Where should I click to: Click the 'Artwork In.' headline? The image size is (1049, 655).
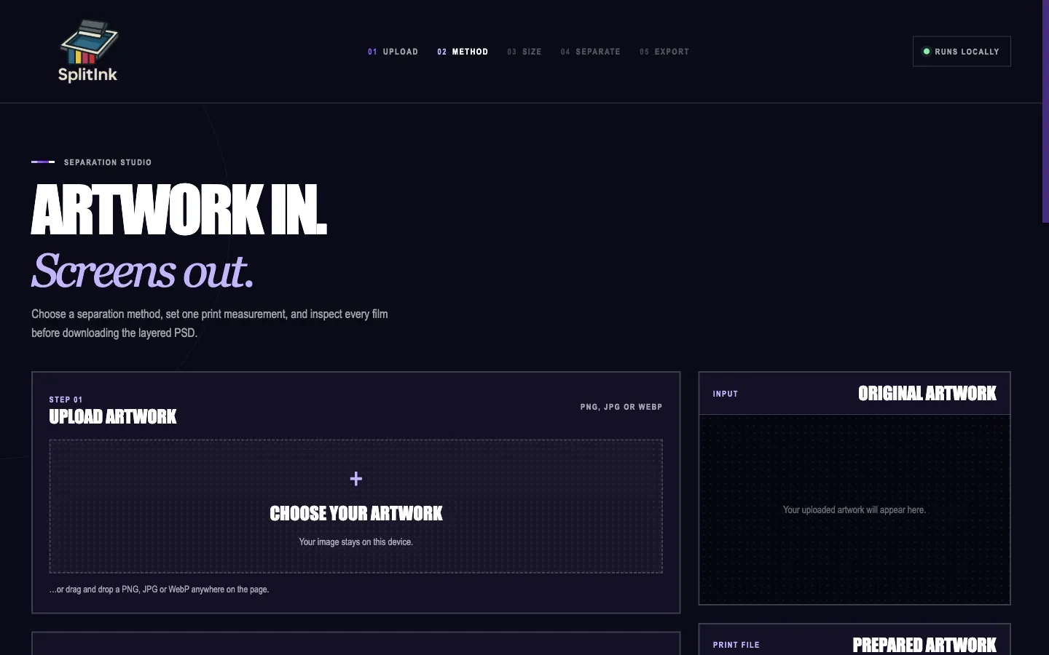pos(179,210)
